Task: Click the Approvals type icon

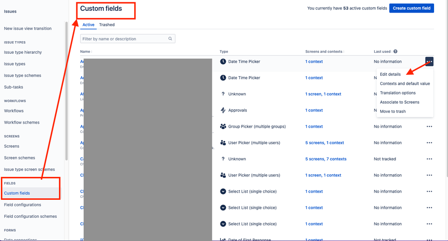Action: click(223, 110)
